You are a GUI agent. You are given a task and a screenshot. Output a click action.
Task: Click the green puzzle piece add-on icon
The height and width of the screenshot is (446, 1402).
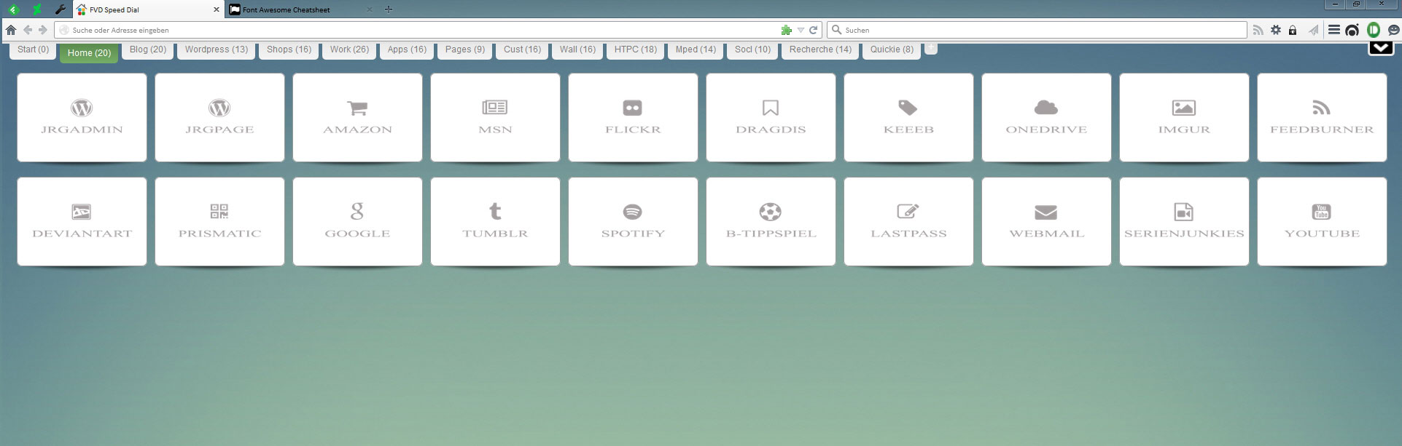click(786, 30)
